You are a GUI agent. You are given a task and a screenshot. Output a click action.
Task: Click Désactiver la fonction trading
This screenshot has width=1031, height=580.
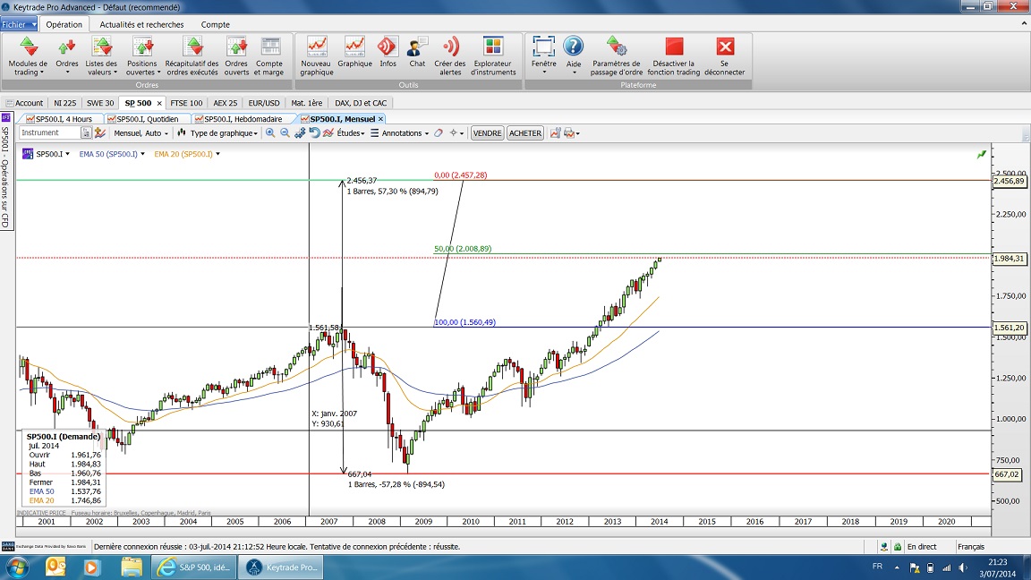point(673,56)
